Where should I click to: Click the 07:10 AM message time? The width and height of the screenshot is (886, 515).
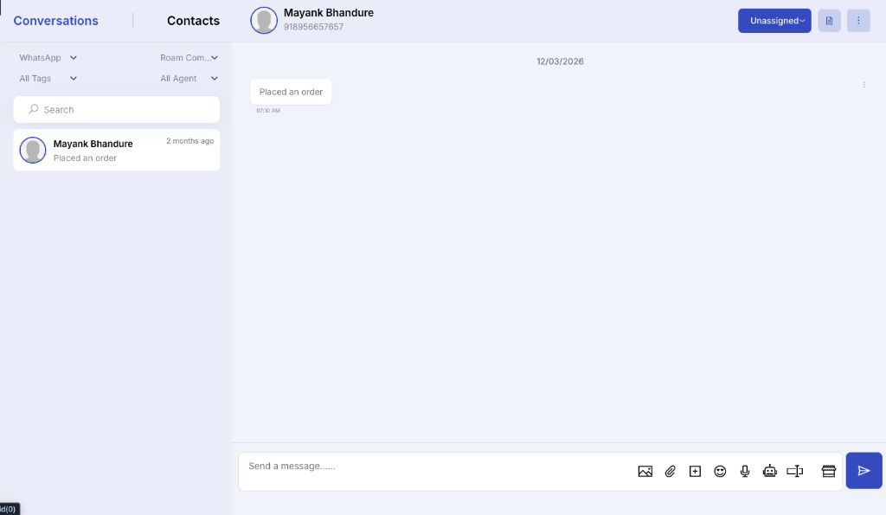(x=268, y=110)
